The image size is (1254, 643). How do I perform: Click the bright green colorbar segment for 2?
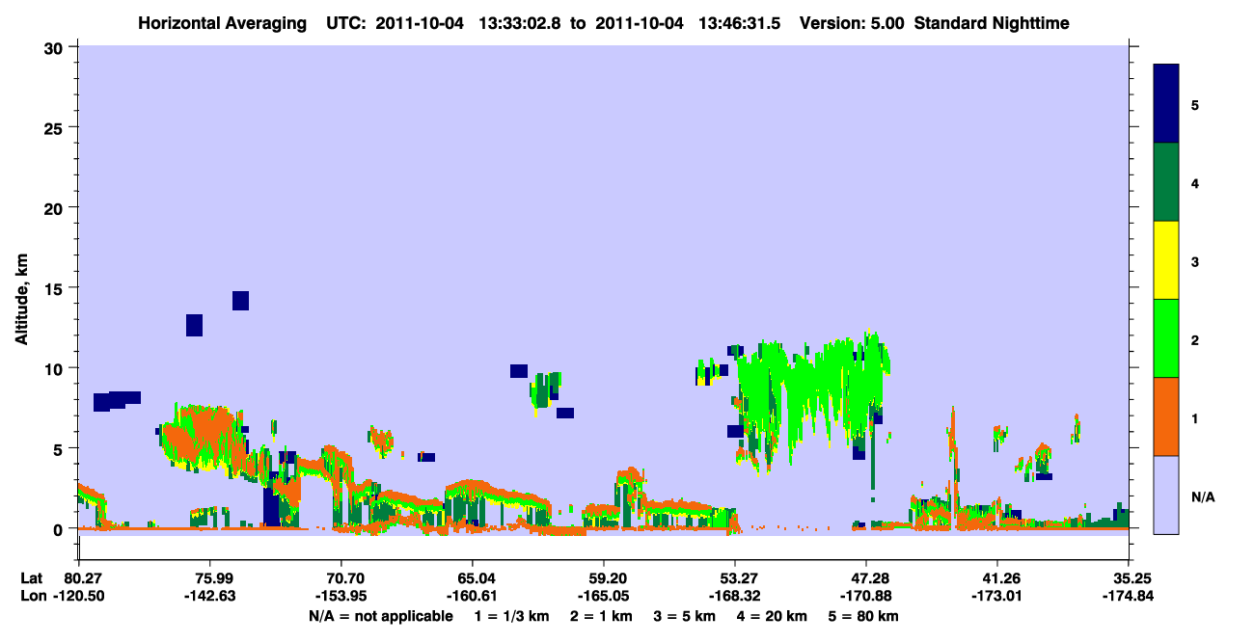pyautogui.click(x=1166, y=338)
